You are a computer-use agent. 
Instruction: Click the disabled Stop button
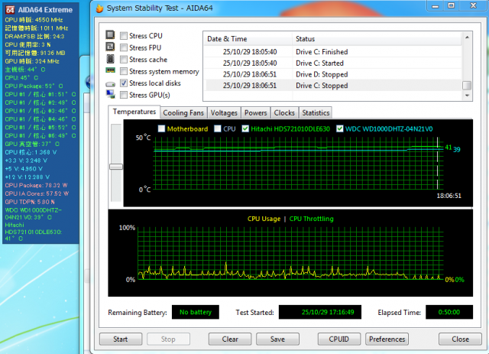168,339
